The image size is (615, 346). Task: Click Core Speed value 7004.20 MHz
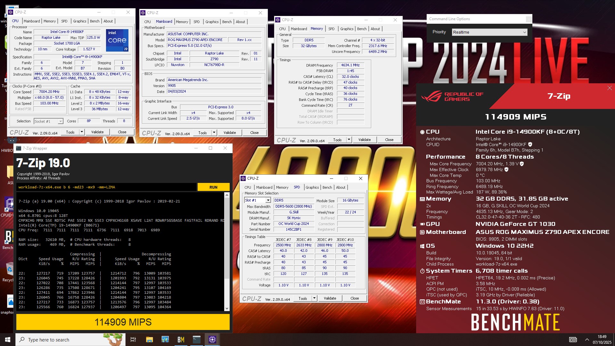click(49, 92)
